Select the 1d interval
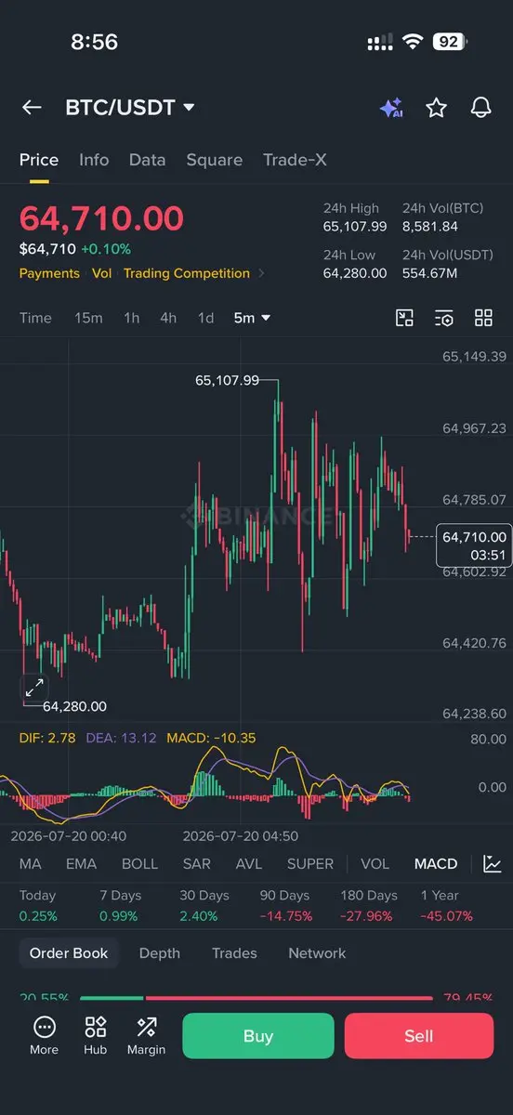This screenshot has height=1115, width=513. pyautogui.click(x=205, y=318)
